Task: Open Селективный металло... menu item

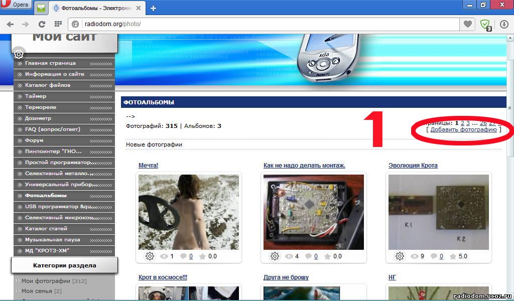Action: [64, 174]
